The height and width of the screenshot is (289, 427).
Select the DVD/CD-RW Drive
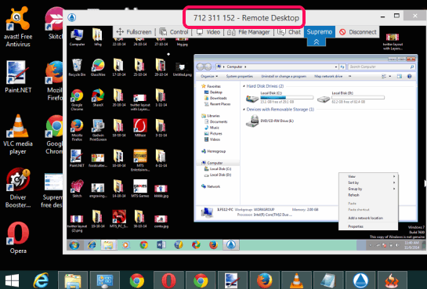coord(270,121)
